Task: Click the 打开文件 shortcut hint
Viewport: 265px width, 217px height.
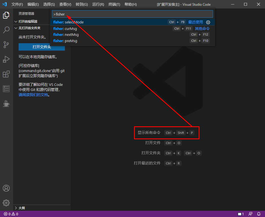Action: (x=153, y=143)
